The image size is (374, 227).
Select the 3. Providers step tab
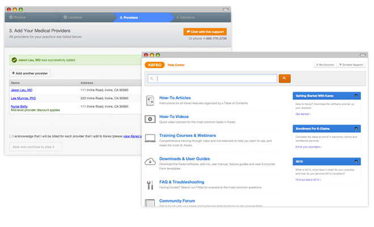(143, 18)
